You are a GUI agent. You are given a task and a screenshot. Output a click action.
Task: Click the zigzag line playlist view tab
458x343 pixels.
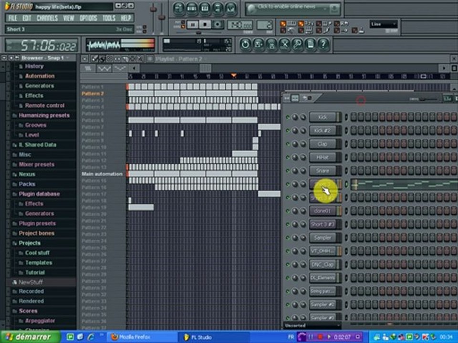tap(104, 69)
